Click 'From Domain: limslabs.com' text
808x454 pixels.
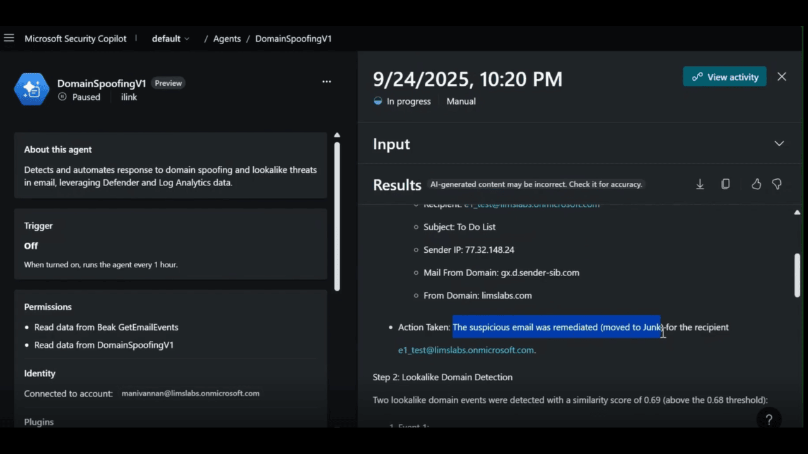[x=478, y=295]
